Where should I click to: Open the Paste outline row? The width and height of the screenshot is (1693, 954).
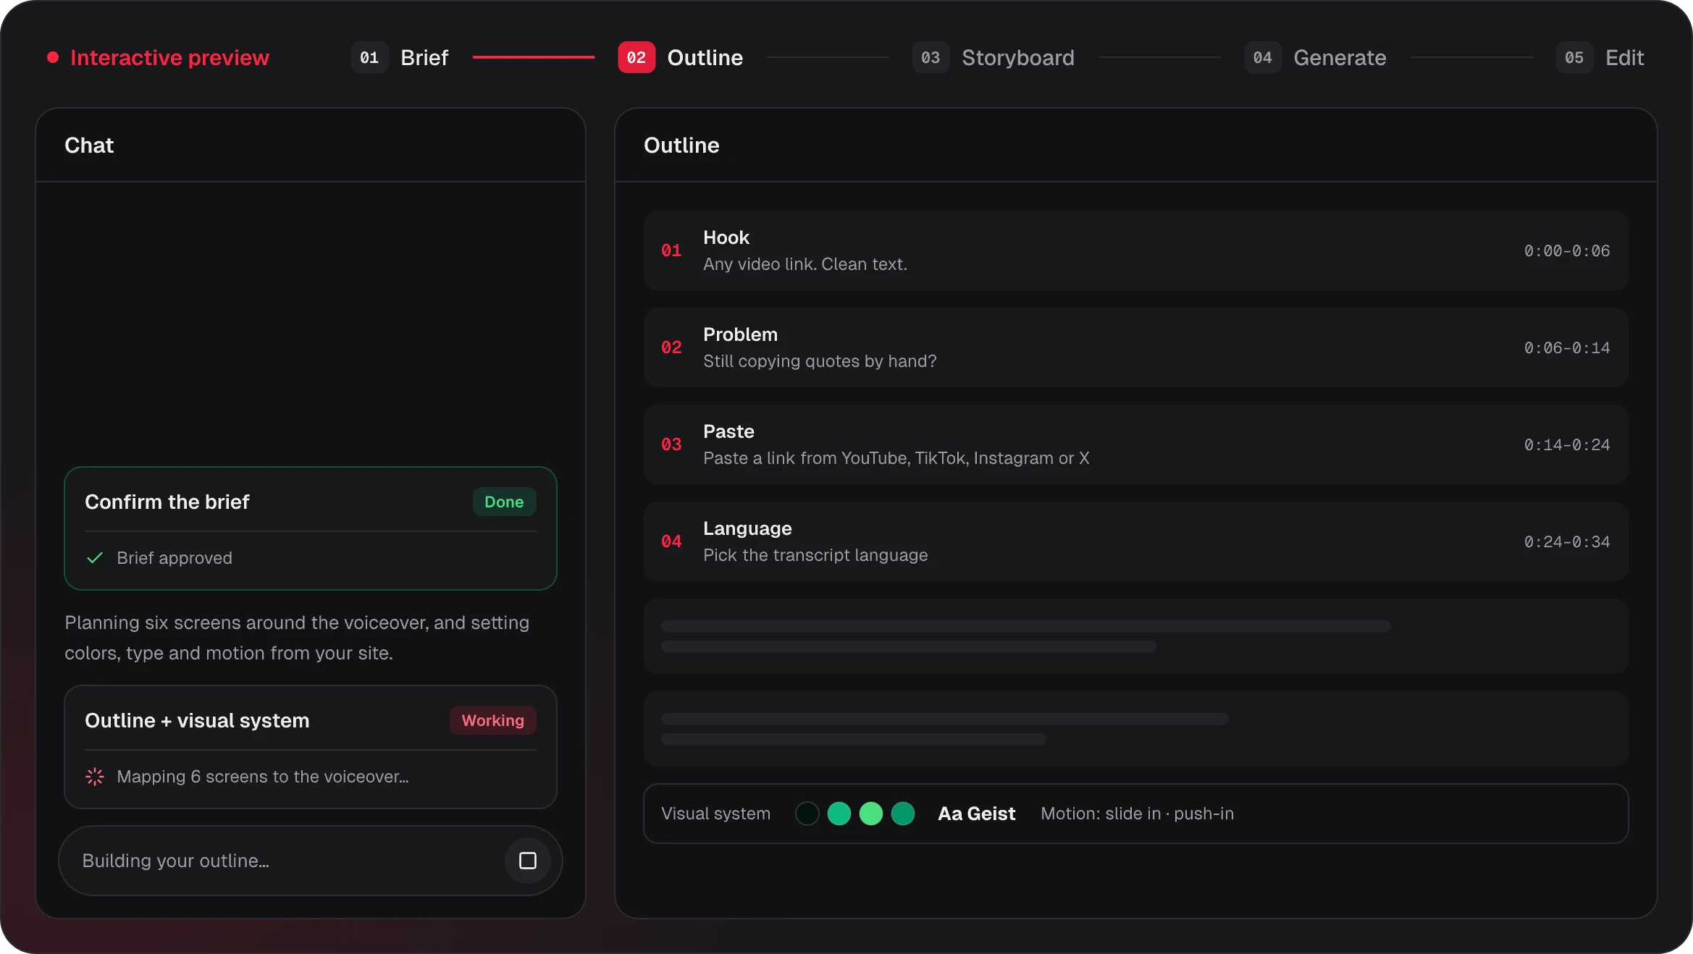click(x=1135, y=444)
